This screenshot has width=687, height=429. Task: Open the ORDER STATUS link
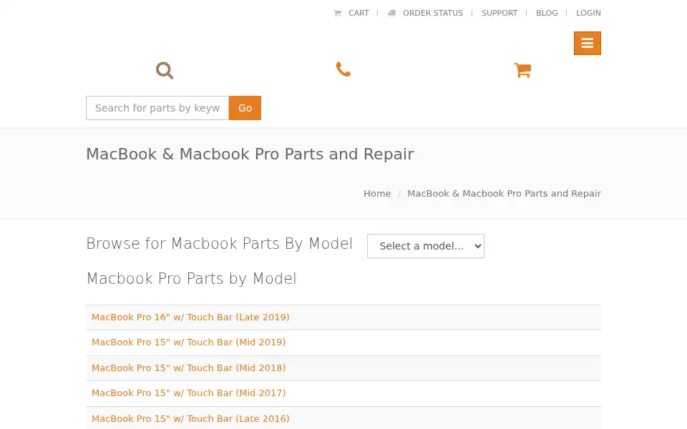coord(432,13)
